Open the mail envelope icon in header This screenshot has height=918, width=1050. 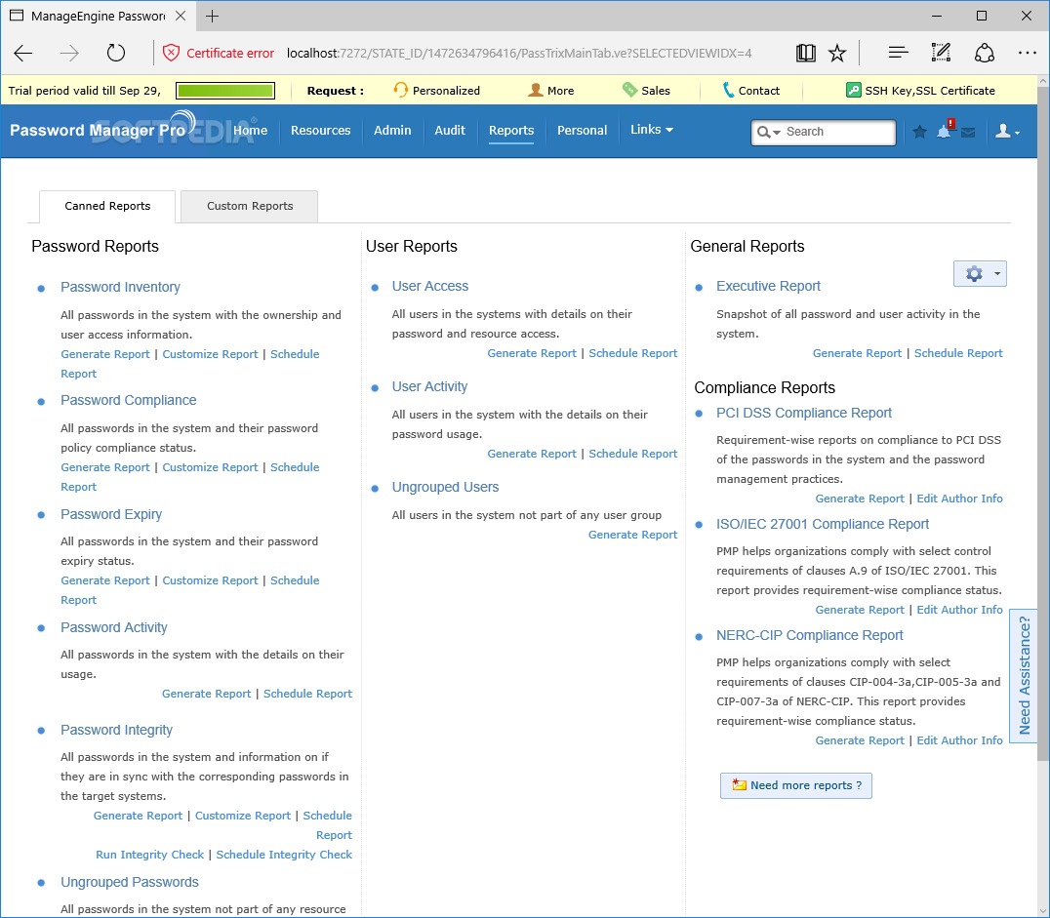pos(968,133)
